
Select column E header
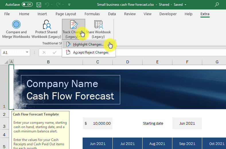pos(157,62)
